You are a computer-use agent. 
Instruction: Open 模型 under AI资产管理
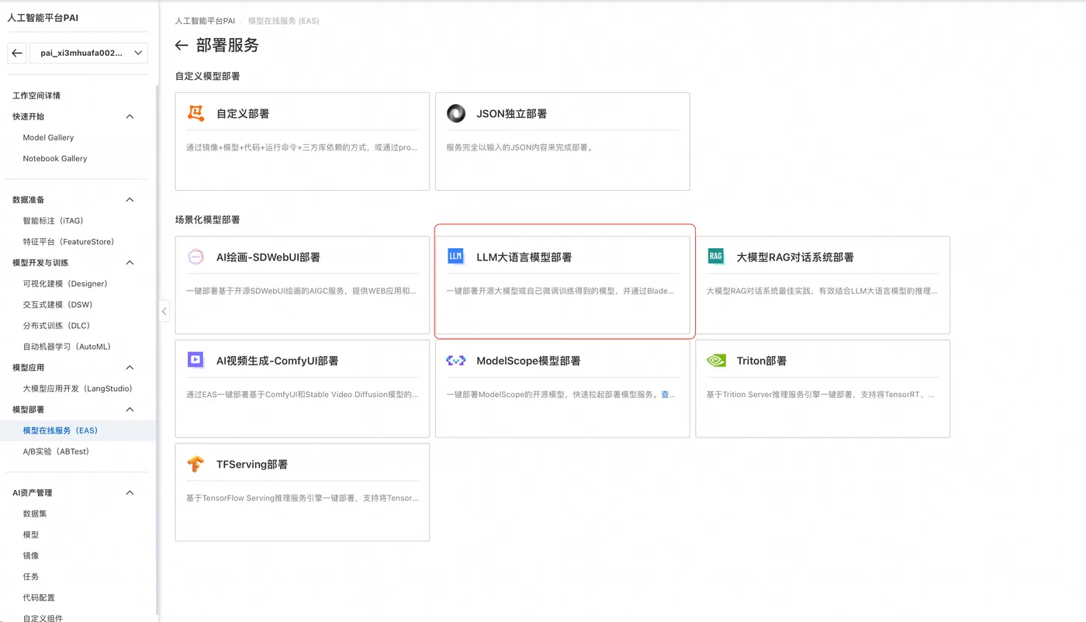(31, 534)
